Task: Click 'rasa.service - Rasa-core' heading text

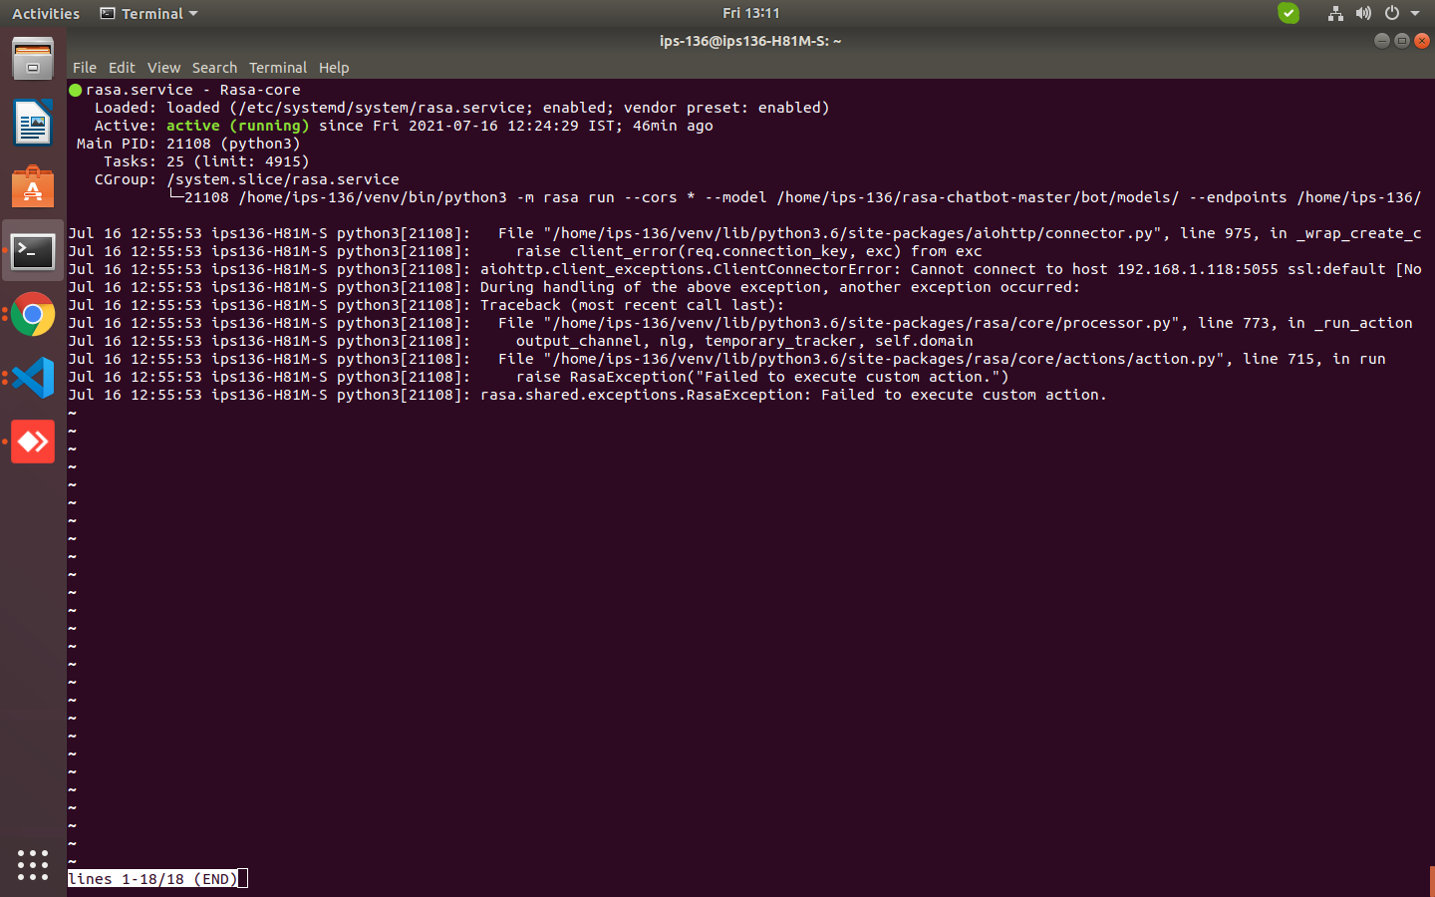Action: coord(193,90)
